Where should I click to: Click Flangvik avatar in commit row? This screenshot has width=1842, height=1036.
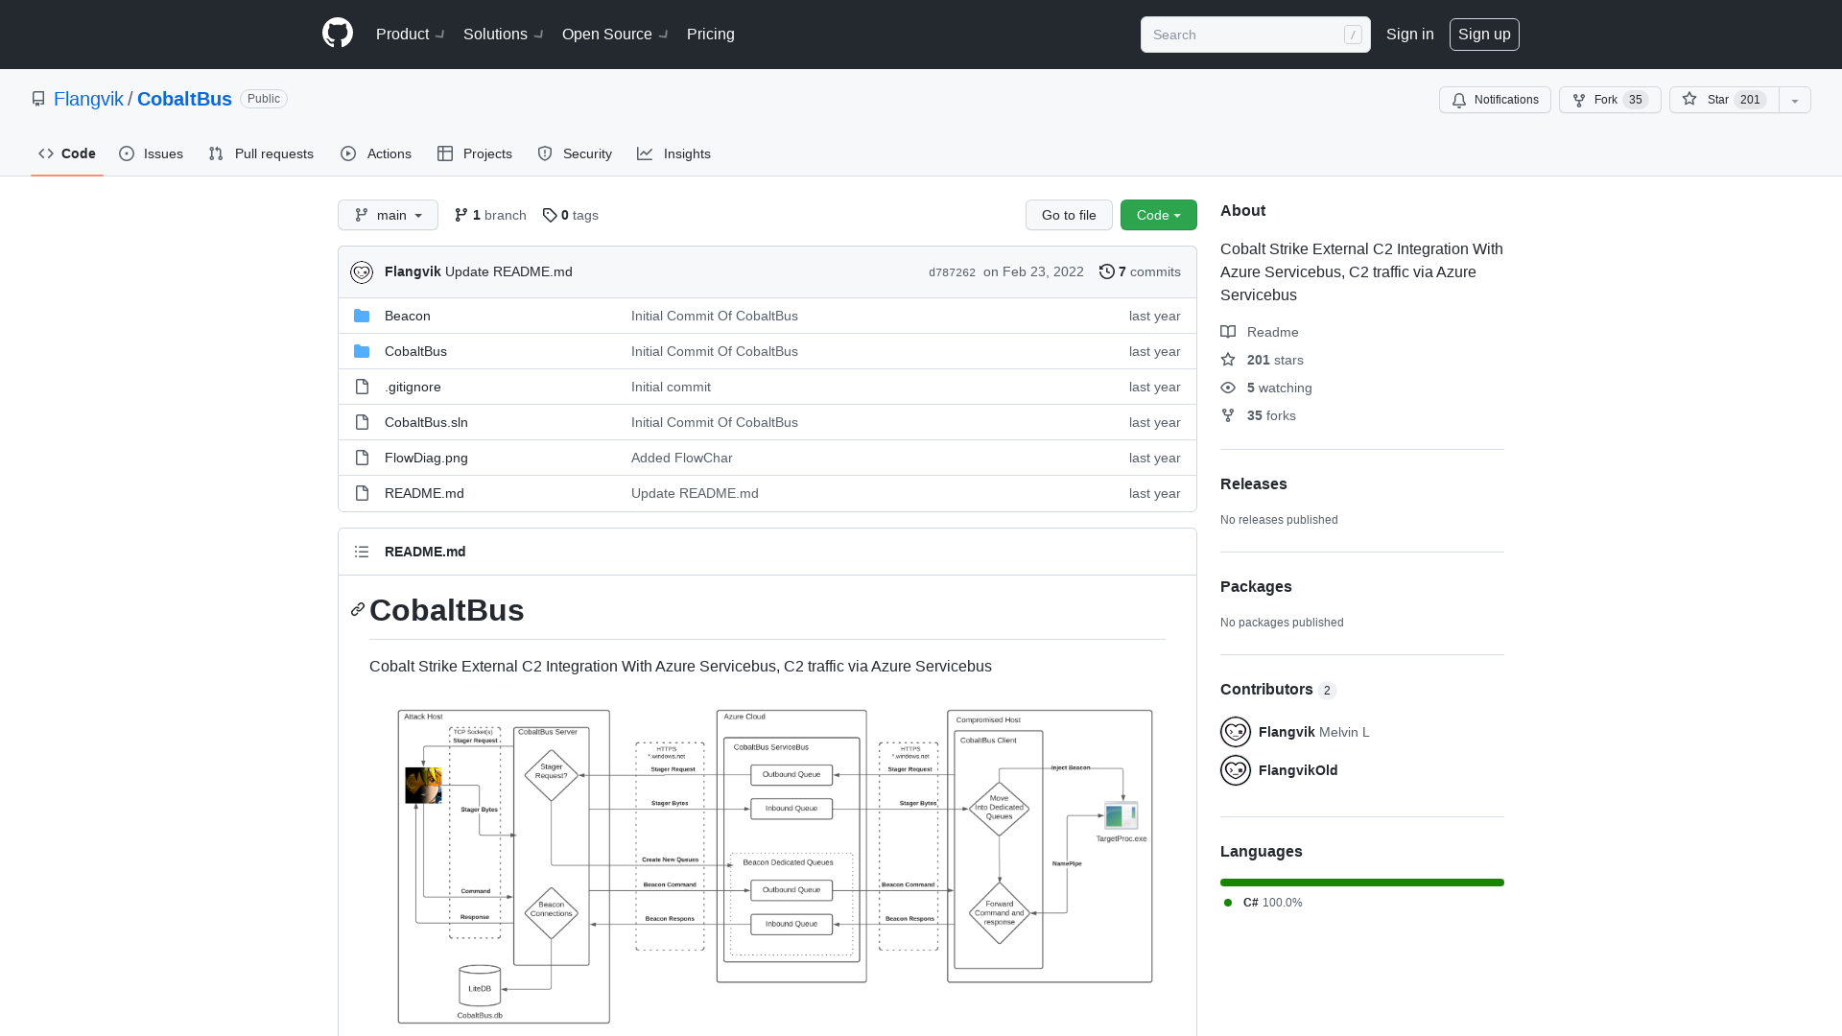(x=362, y=272)
